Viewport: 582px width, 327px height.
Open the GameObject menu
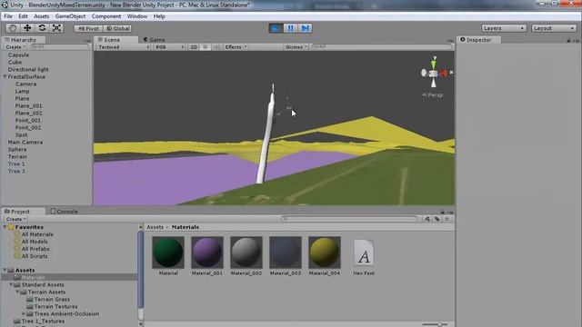(70, 16)
